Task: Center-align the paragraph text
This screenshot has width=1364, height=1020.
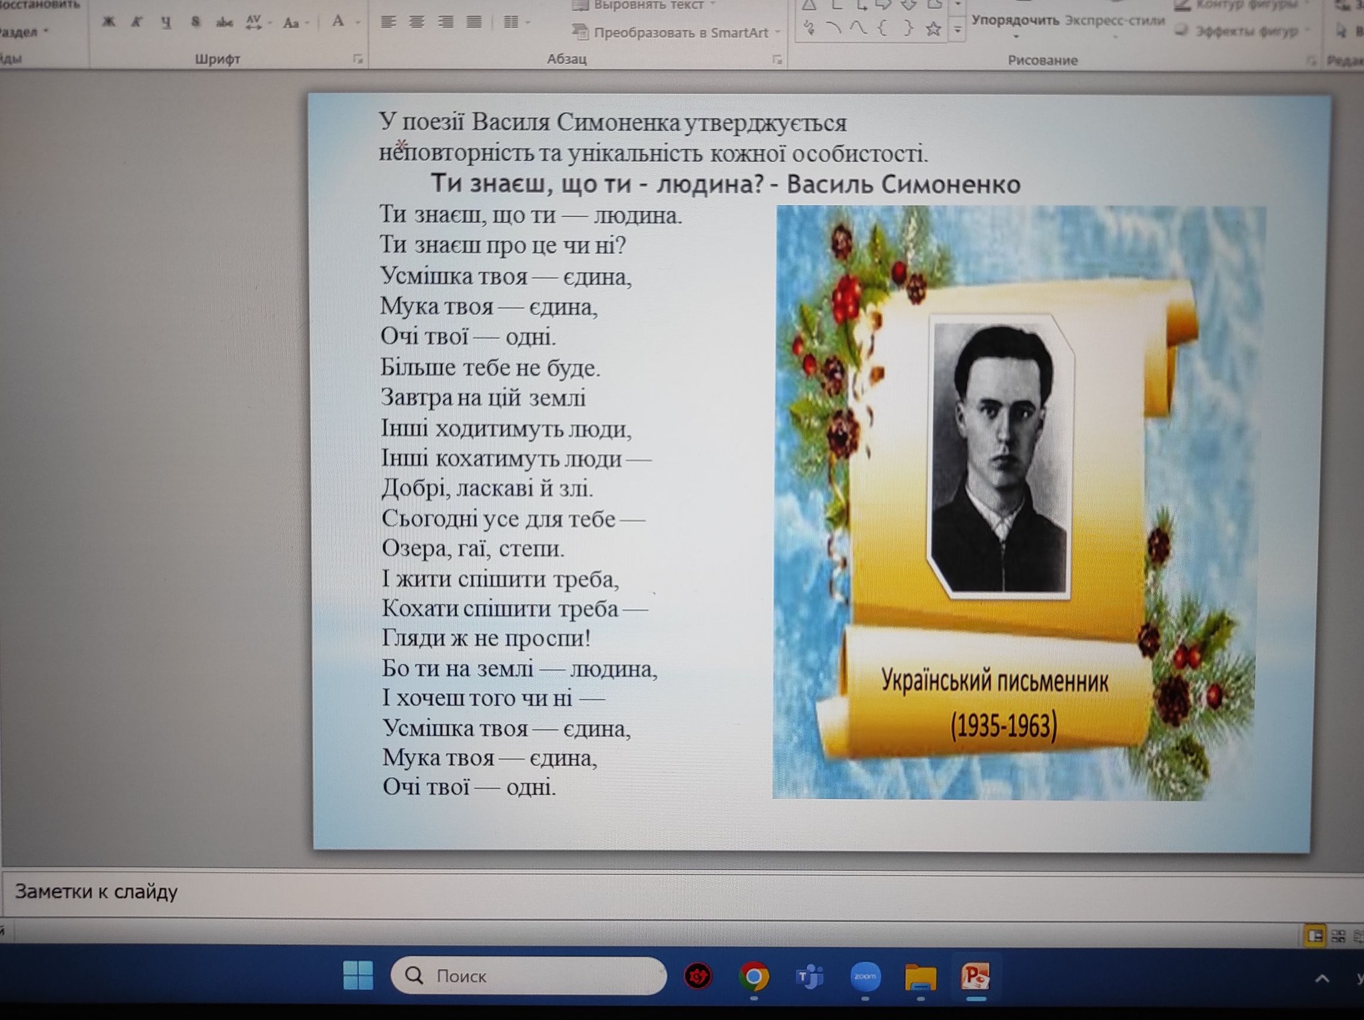Action: pyautogui.click(x=417, y=23)
